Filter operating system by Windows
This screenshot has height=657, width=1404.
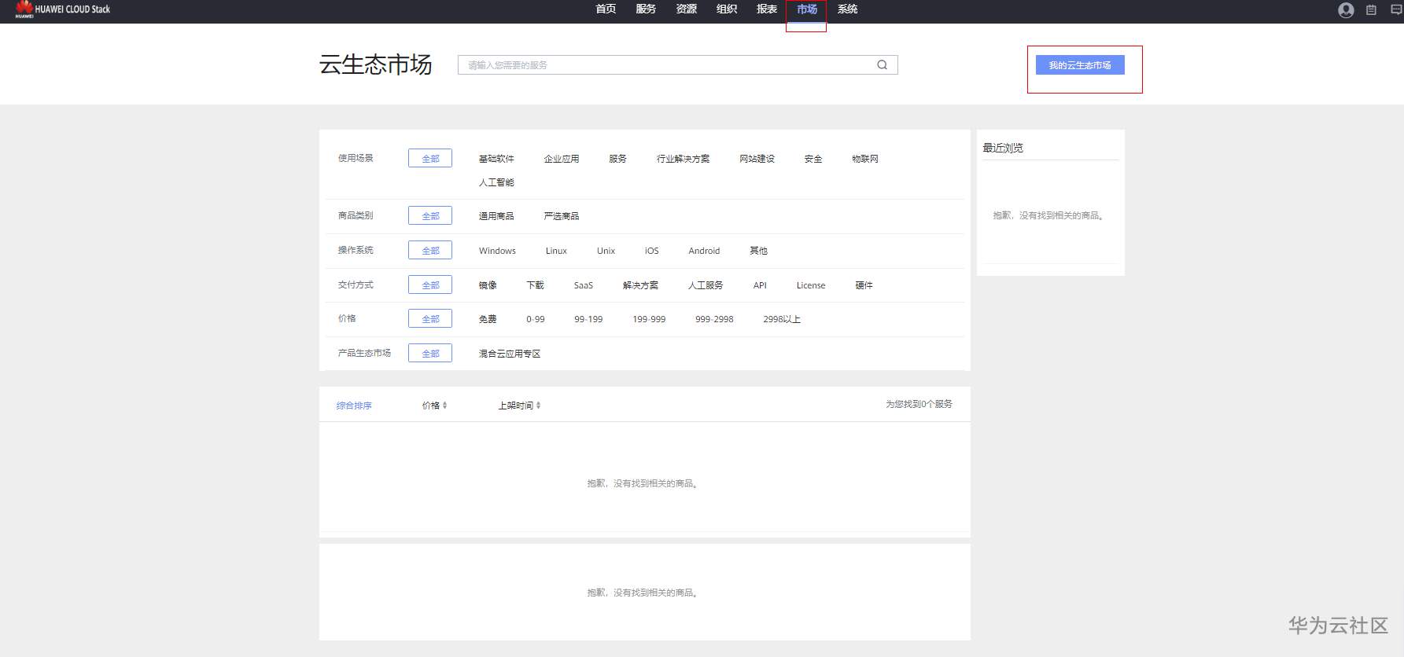pos(497,251)
